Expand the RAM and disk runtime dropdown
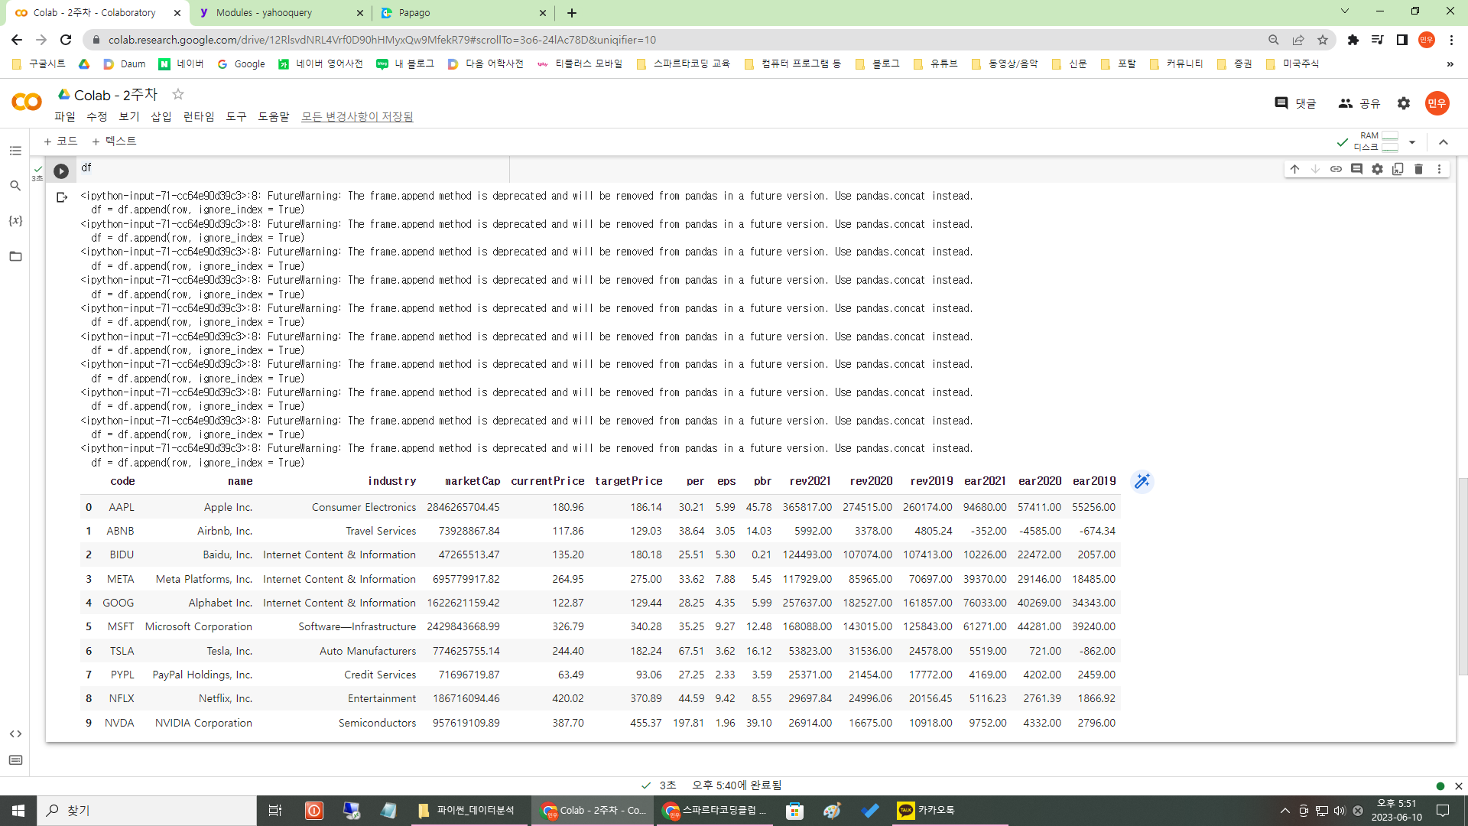The width and height of the screenshot is (1468, 826). tap(1412, 142)
